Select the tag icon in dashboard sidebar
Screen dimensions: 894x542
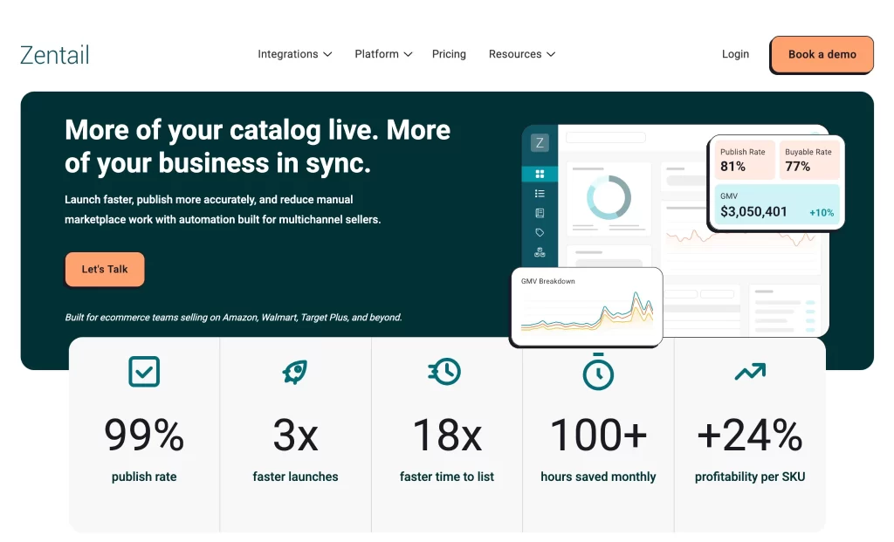pos(540,232)
